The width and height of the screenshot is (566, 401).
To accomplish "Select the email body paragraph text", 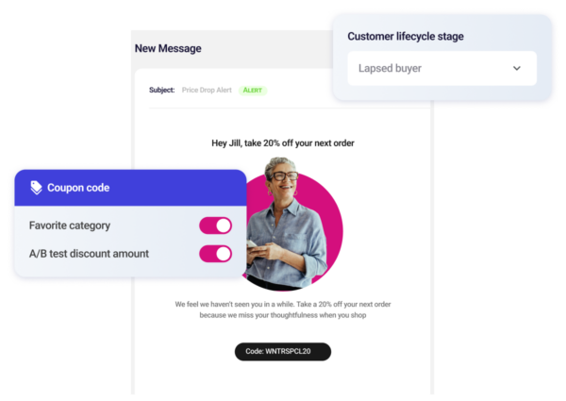I will (283, 309).
